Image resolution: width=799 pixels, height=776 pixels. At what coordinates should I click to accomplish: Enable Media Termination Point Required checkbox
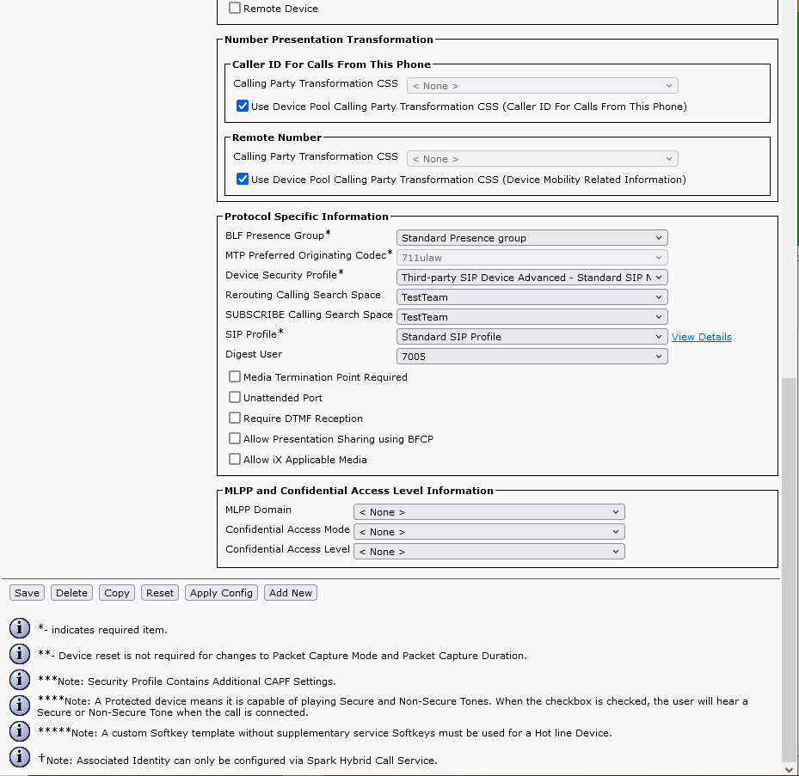pyautogui.click(x=235, y=376)
